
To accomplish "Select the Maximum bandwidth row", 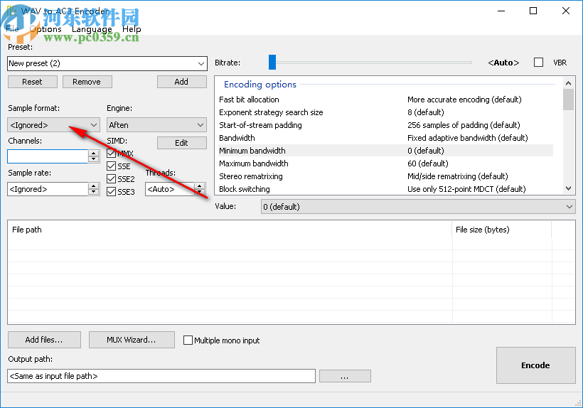I will click(386, 163).
